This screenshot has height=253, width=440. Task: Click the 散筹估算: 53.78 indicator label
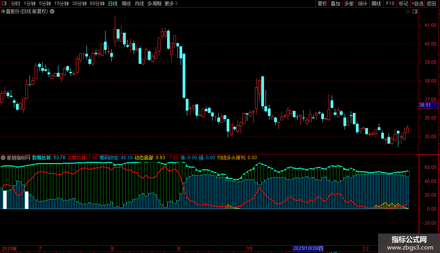click(x=49, y=158)
